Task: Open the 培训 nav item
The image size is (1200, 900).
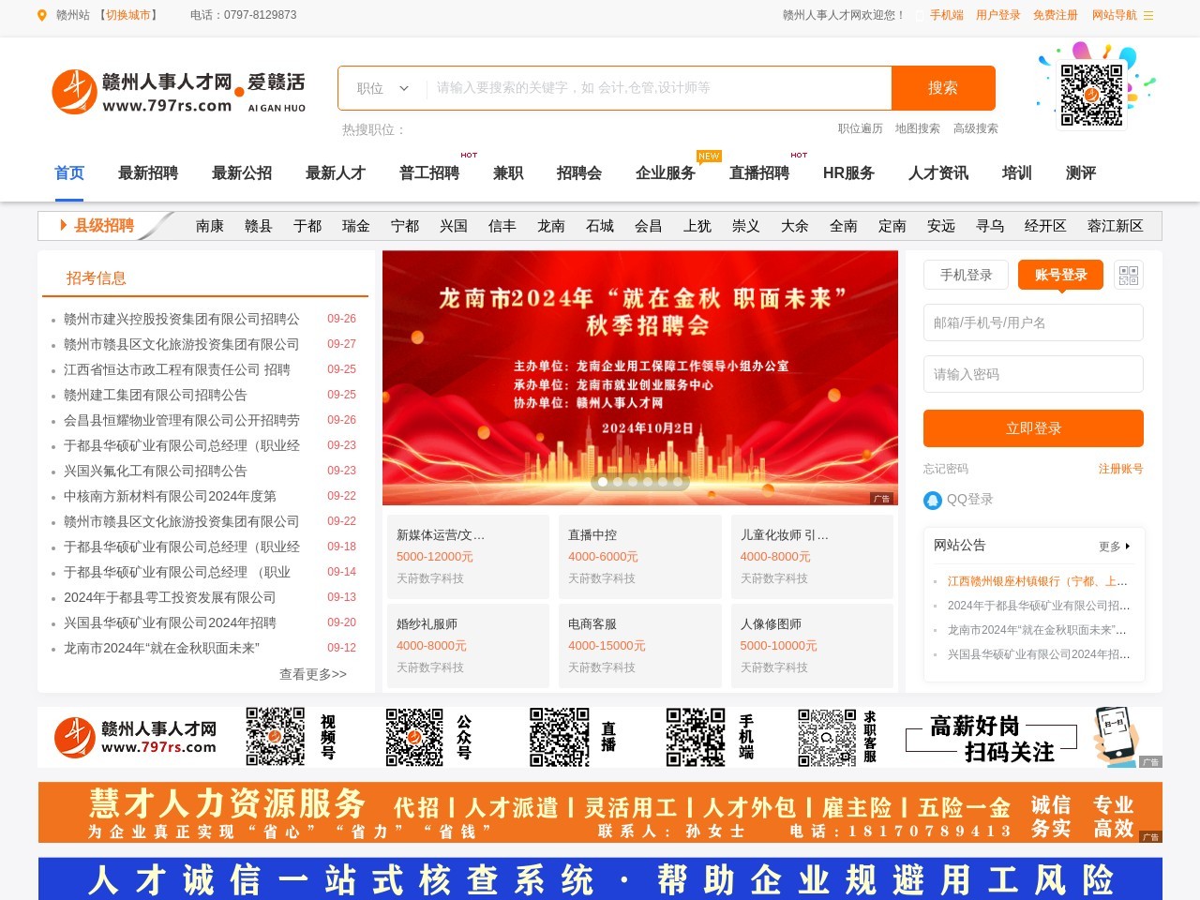Action: point(1017,172)
